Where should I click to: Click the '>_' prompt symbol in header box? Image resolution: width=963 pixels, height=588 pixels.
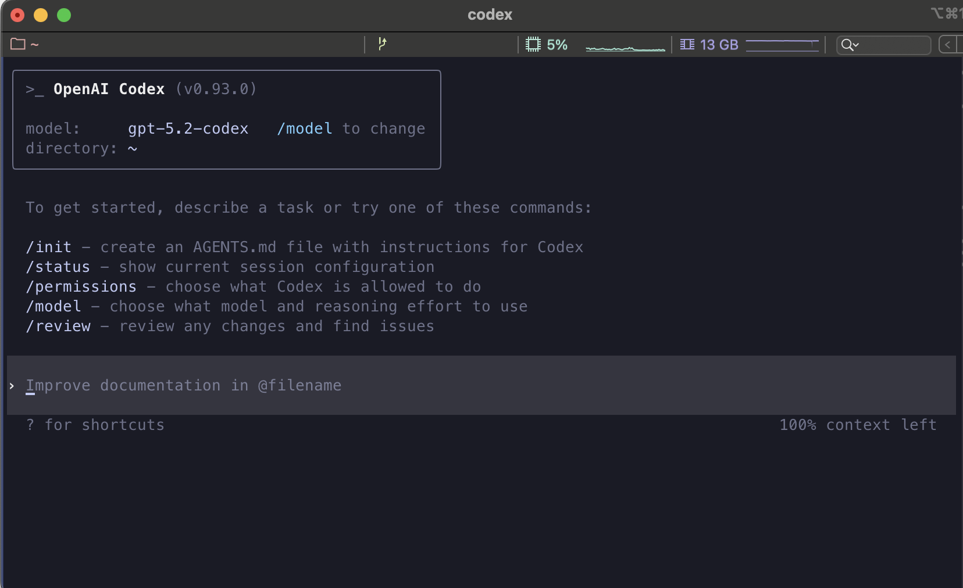coord(35,89)
